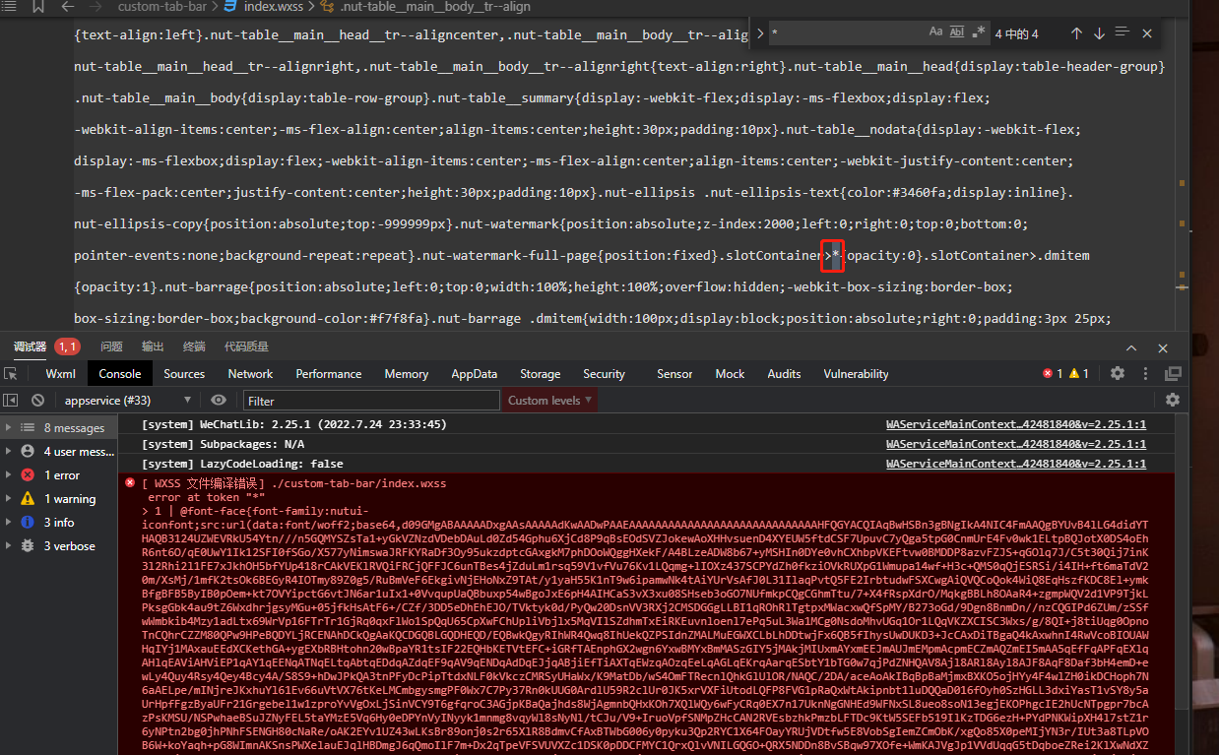Image resolution: width=1219 pixels, height=755 pixels.
Task: Open index.wxss in the breadcrumb
Action: (x=274, y=7)
